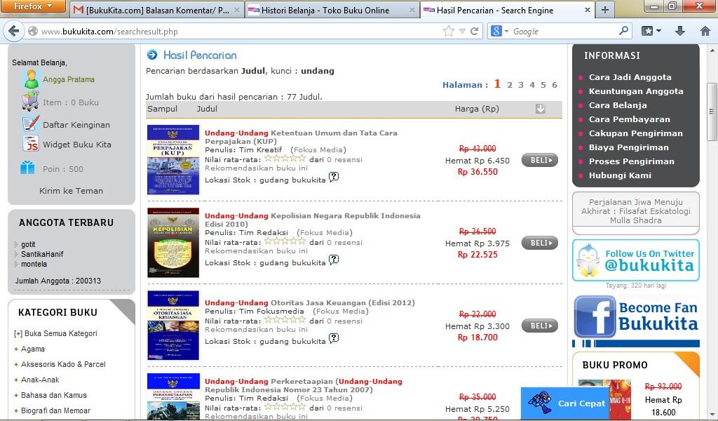This screenshot has width=718, height=421.
Task: Go to browser home page icon
Action: 705,31
